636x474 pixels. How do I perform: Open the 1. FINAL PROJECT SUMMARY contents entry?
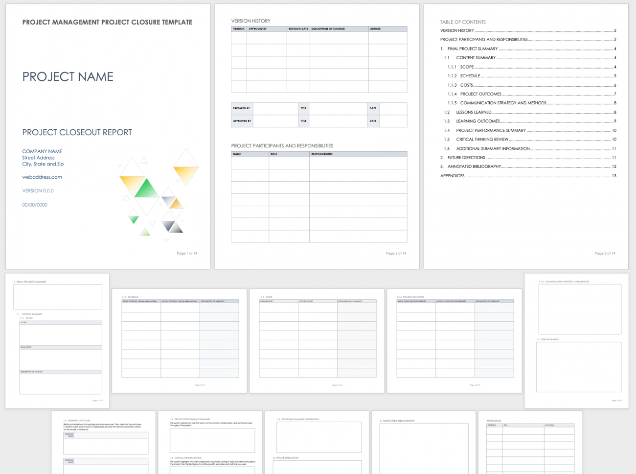click(528, 48)
